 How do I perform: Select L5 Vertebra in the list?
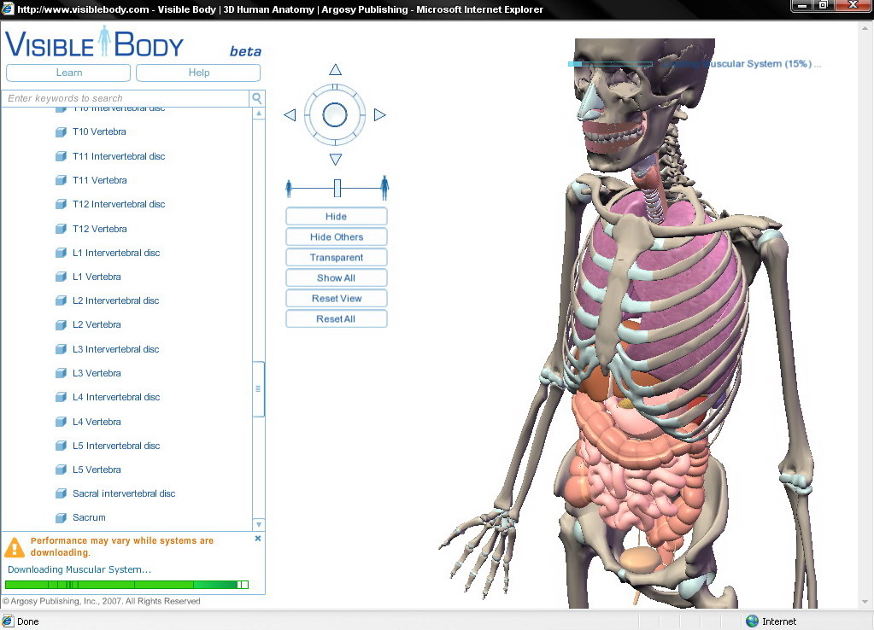(97, 470)
